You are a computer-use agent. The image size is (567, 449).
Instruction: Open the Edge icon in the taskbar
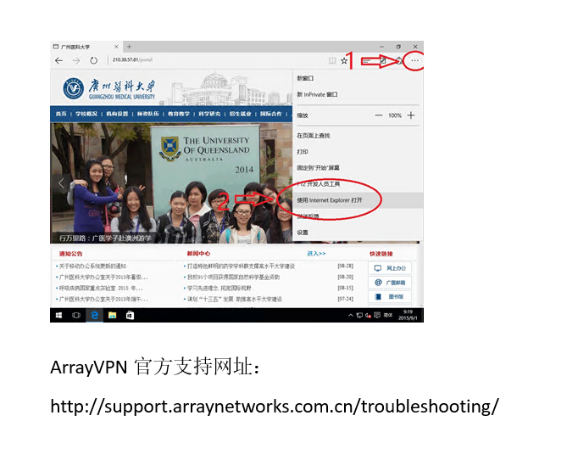(95, 315)
